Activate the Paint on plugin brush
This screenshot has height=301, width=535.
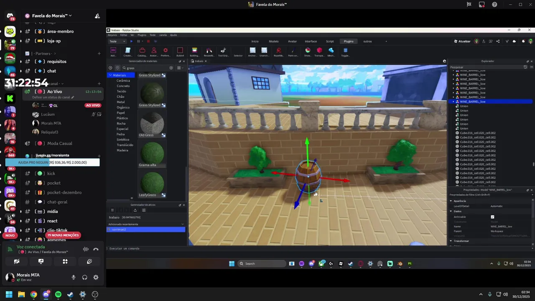click(293, 51)
